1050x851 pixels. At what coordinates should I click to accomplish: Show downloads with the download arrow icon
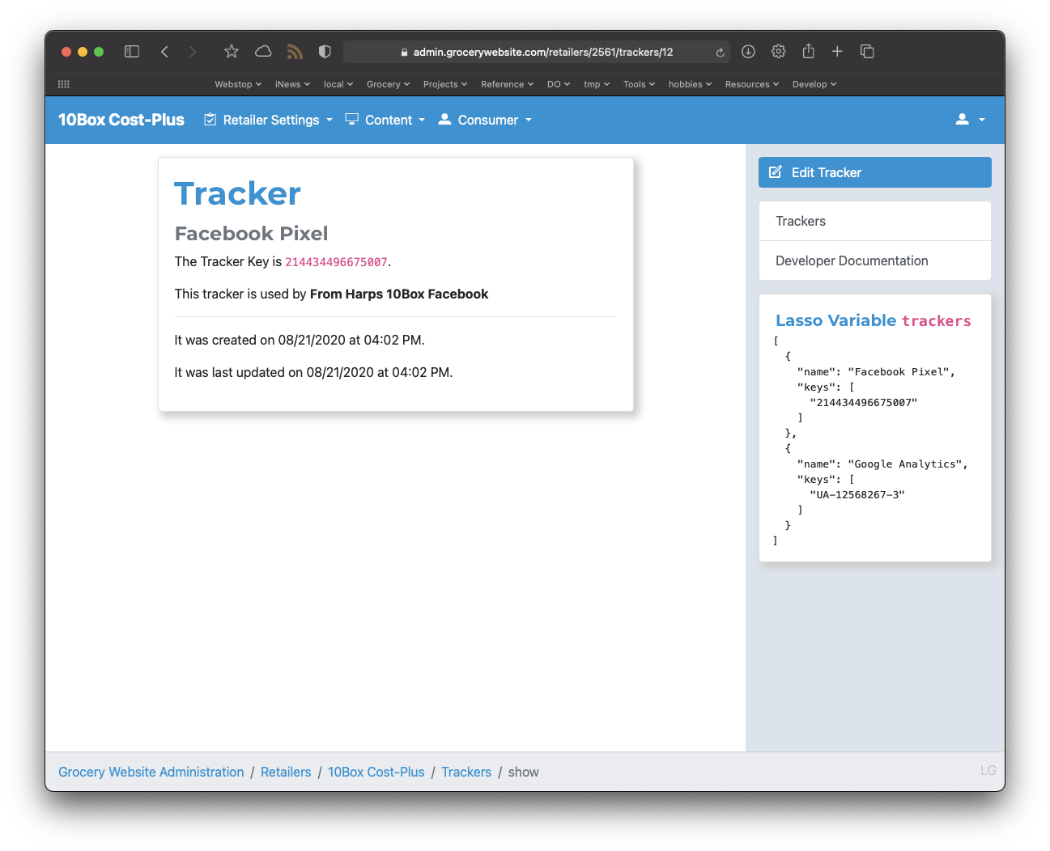(749, 52)
